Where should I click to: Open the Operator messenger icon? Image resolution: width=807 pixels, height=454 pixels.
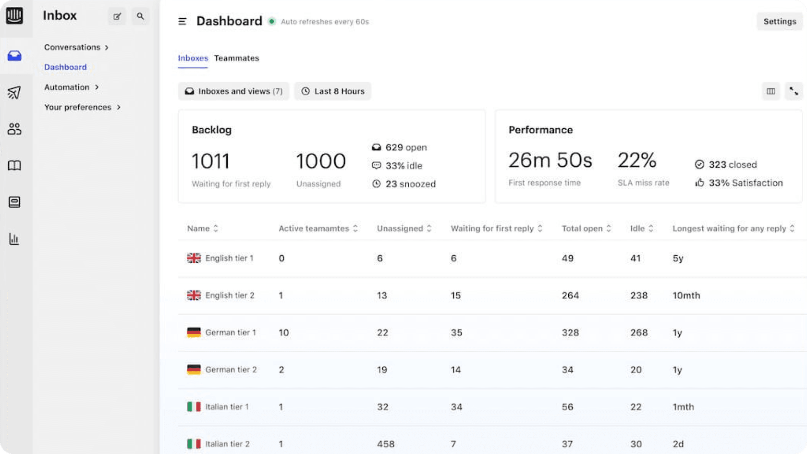(x=14, y=202)
